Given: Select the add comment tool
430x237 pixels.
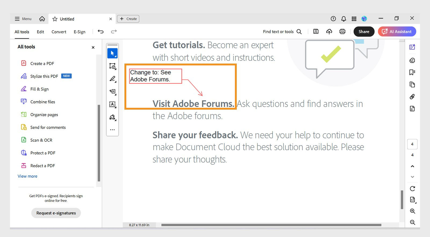Looking at the screenshot, I should [x=112, y=66].
